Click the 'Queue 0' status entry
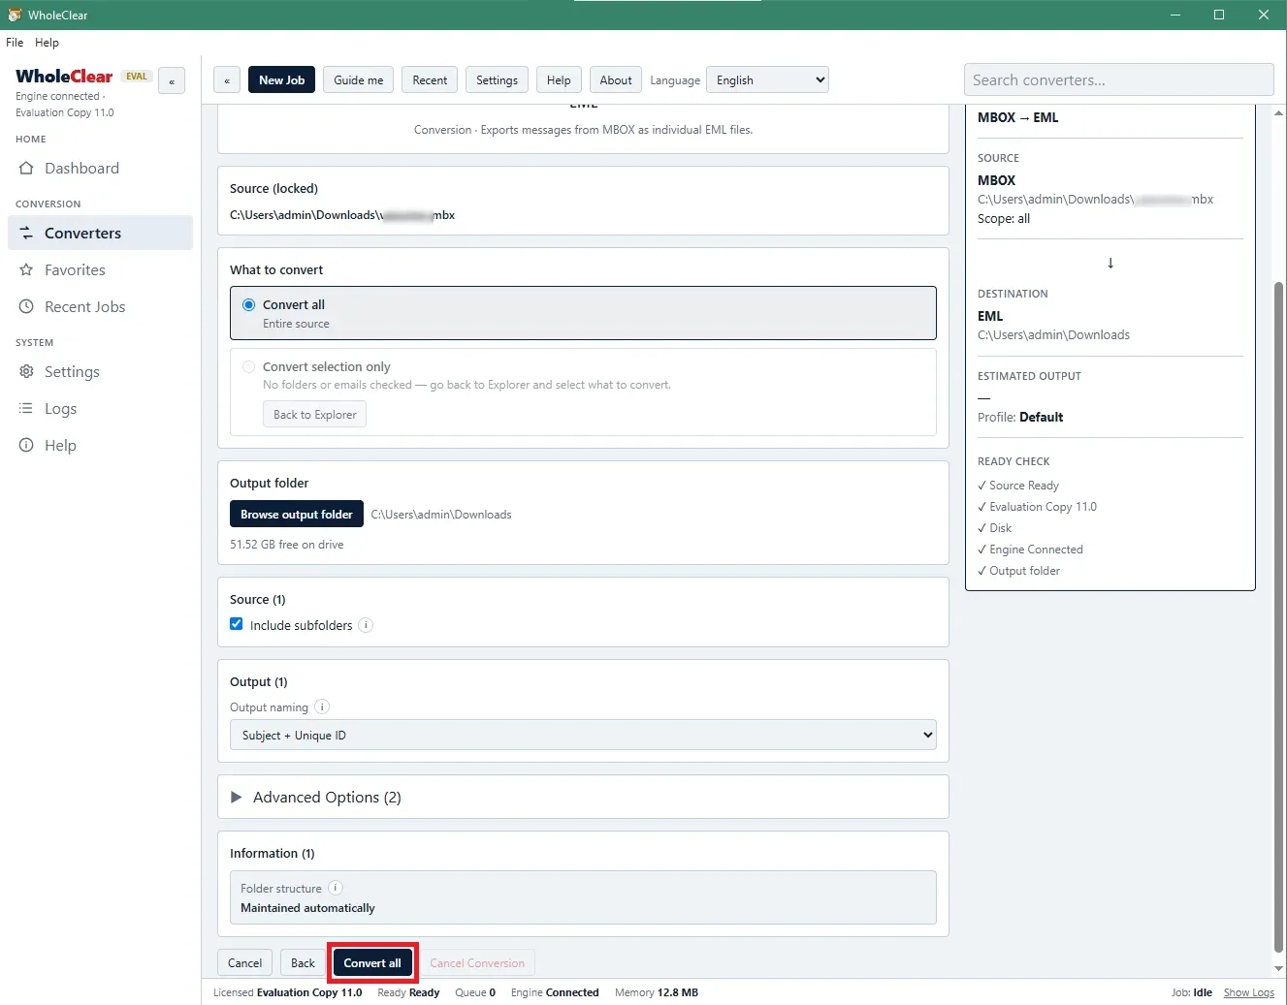This screenshot has width=1287, height=1005. point(475,992)
